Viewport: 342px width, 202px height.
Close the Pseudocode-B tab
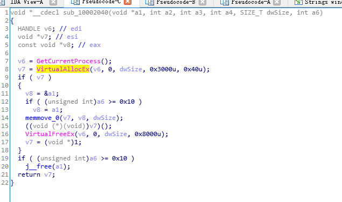(203, 2)
